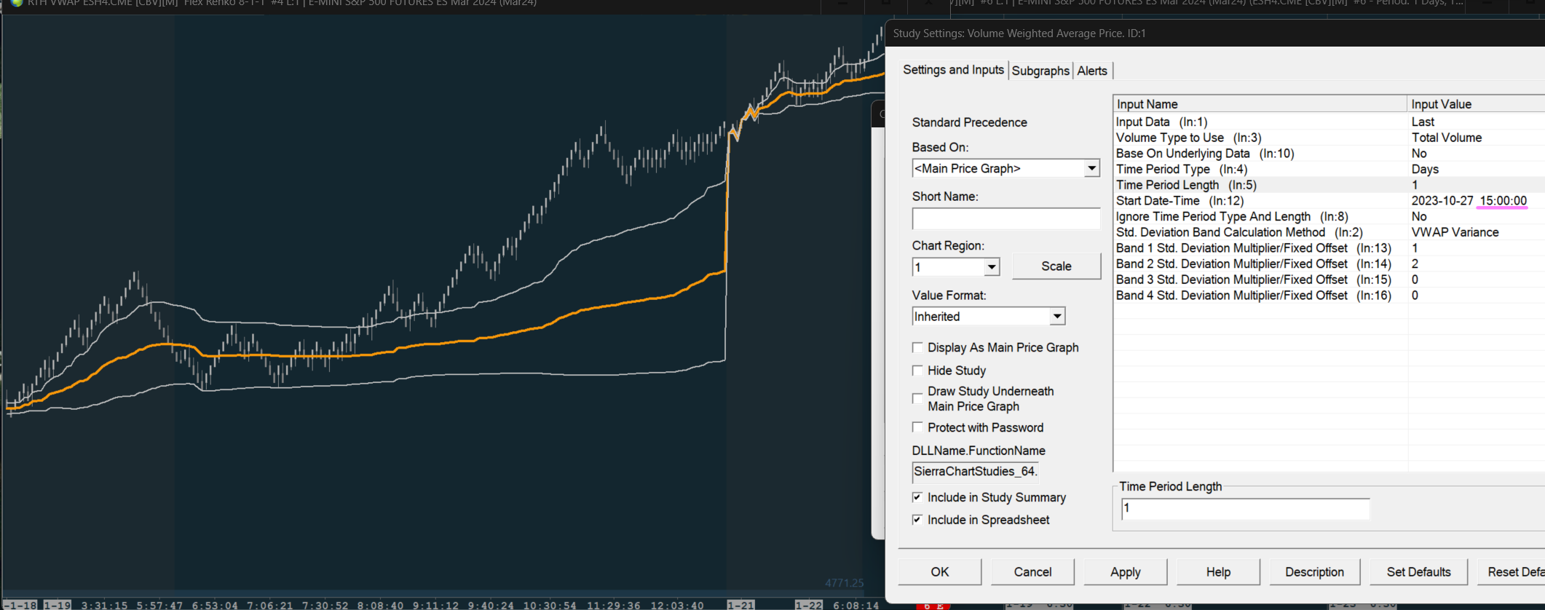Uncheck Include in Spreadsheet
The width and height of the screenshot is (1545, 610).
917,520
